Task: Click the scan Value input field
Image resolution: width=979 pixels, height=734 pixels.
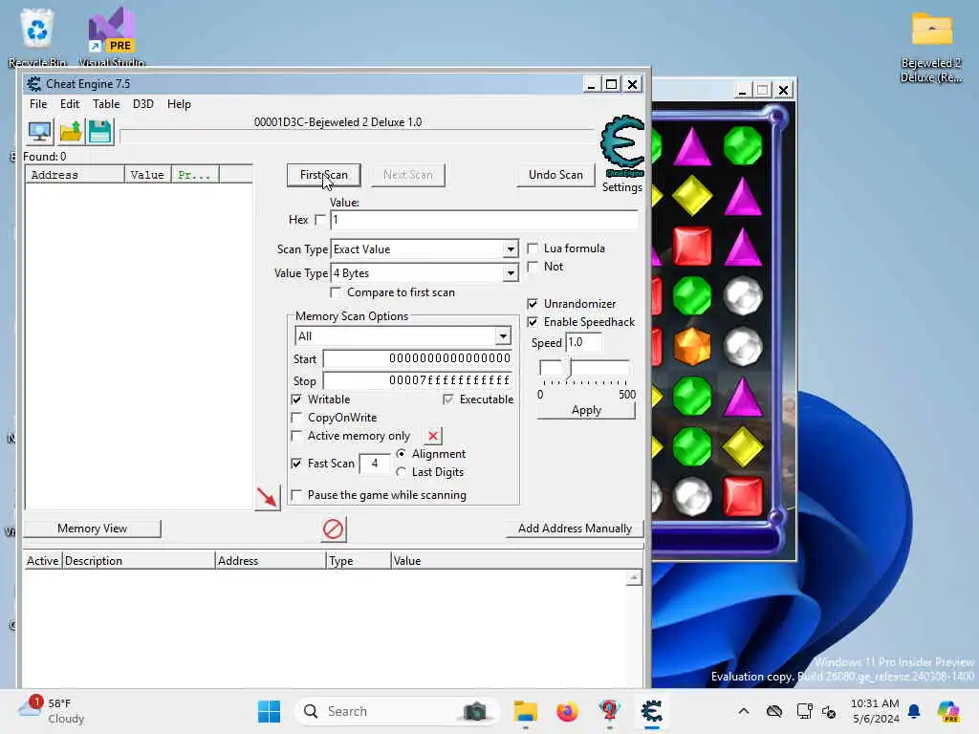Action: [x=484, y=220]
